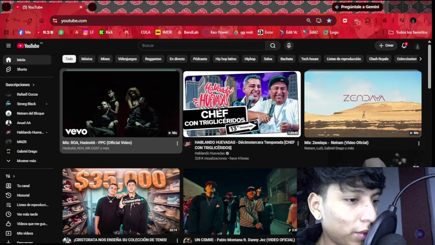The image size is (435, 245).
Task: Reload the page in browser toolbar
Action: tap(30, 21)
